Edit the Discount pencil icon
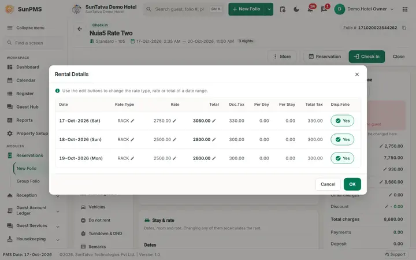The height and width of the screenshot is (260, 416). pos(387,207)
